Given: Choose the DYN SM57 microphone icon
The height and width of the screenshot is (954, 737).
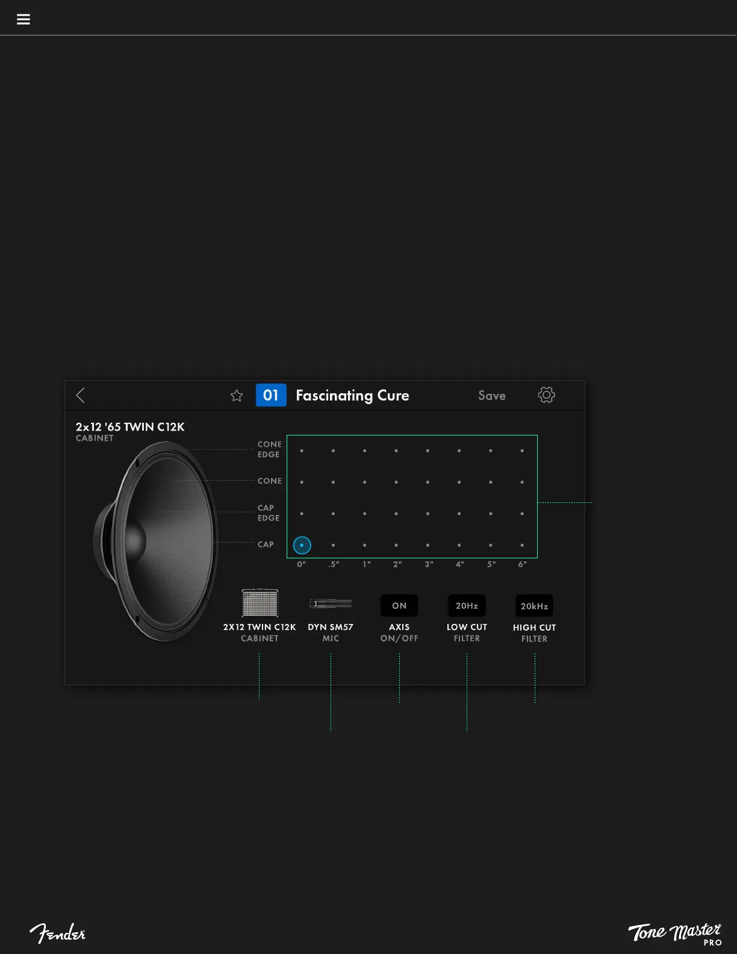Looking at the screenshot, I should tap(331, 603).
